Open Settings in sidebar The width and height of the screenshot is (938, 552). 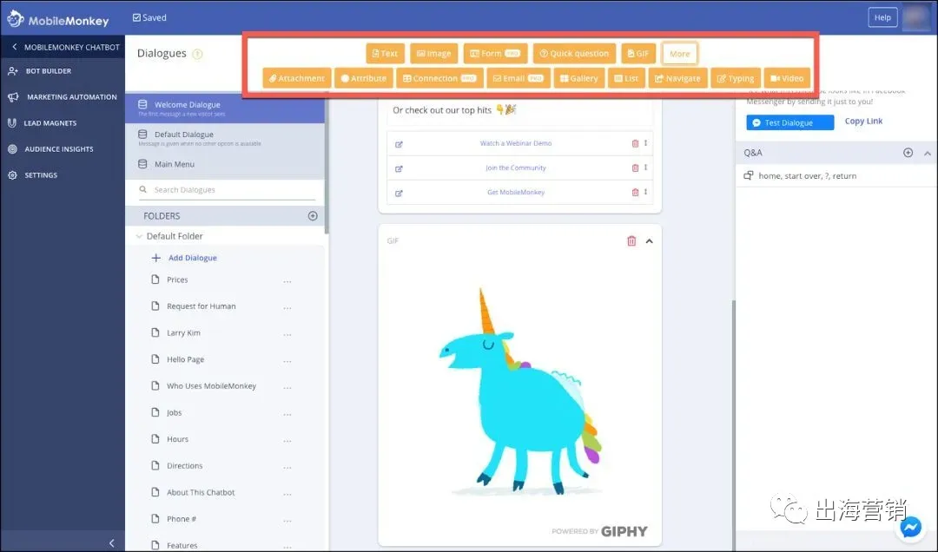point(32,175)
